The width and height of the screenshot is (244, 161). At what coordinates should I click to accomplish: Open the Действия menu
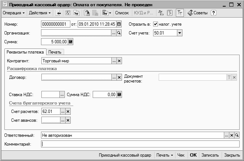(x=40, y=13)
